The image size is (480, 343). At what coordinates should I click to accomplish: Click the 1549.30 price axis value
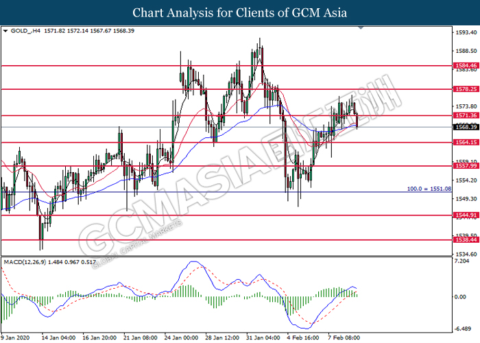(466, 199)
